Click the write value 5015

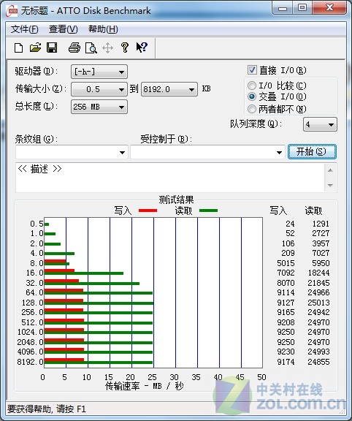click(x=286, y=263)
